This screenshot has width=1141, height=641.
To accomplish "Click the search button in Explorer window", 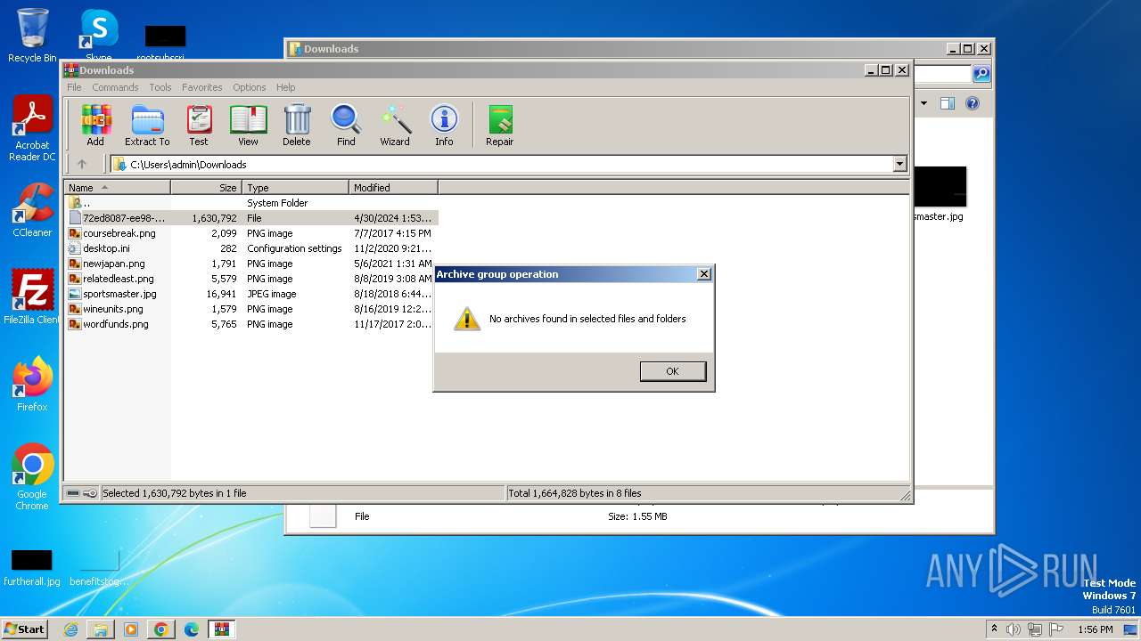I will 981,74.
